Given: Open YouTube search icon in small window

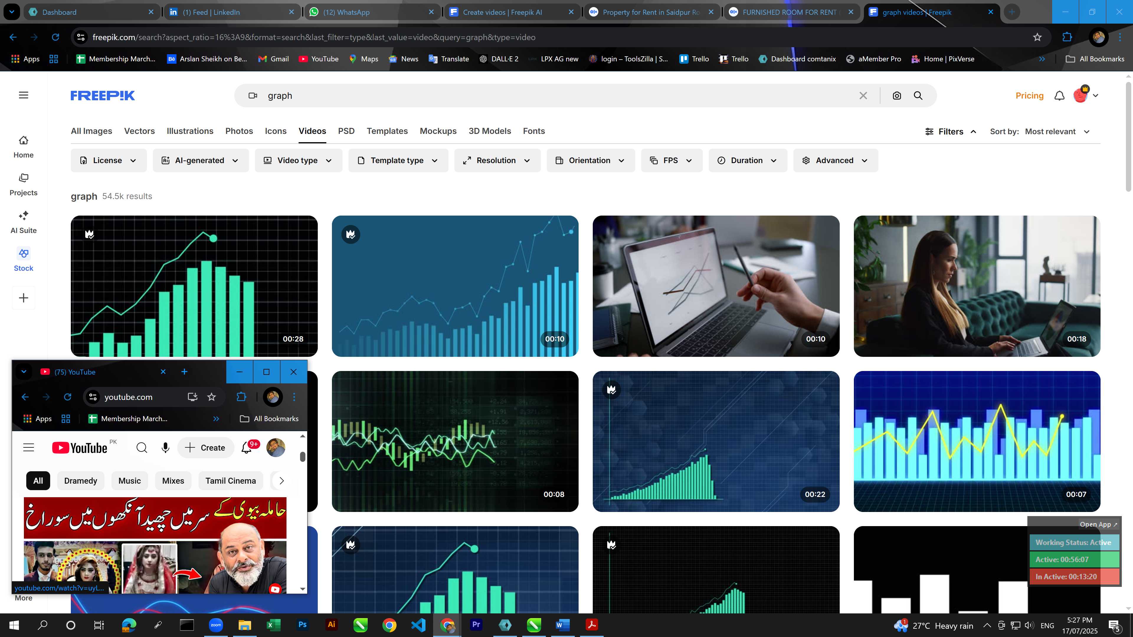Looking at the screenshot, I should [142, 448].
